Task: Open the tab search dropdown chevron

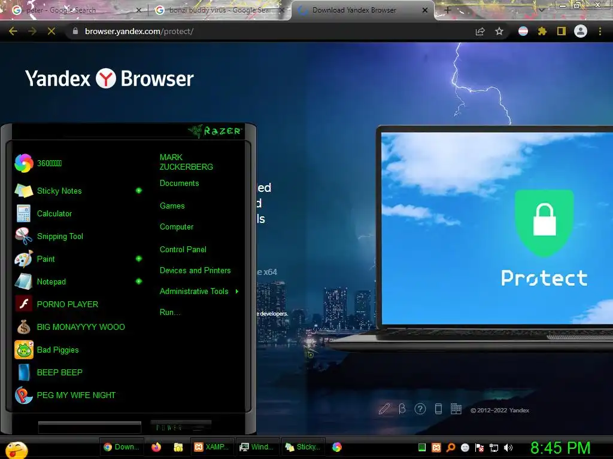Action: coord(541,10)
